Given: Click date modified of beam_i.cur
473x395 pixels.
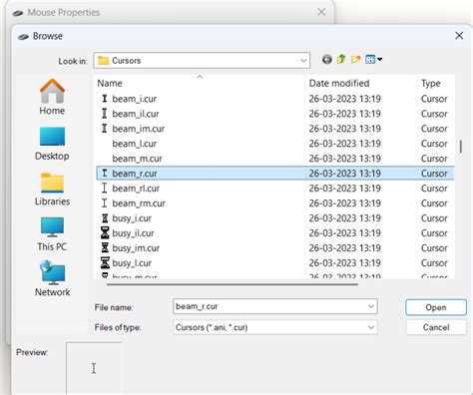Looking at the screenshot, I should point(345,99).
